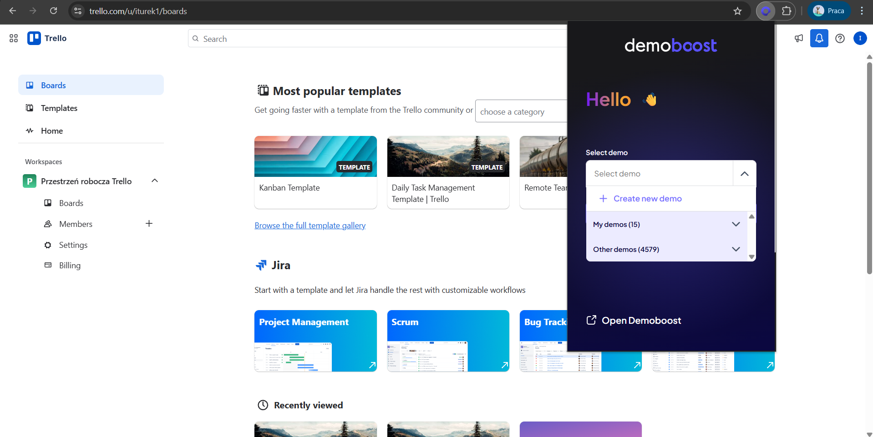Screen dimensions: 873x437
Task: Click the green P workspace icon
Action: pos(30,181)
